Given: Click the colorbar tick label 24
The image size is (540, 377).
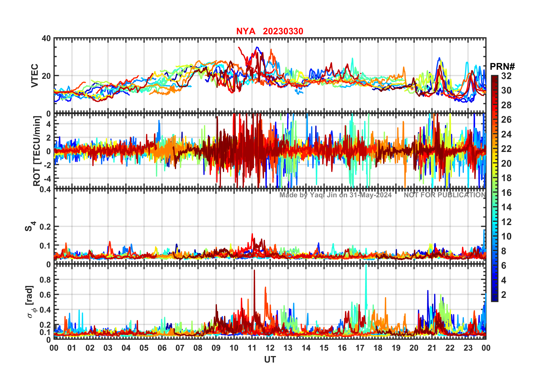Looking at the screenshot, I should 506,134.
